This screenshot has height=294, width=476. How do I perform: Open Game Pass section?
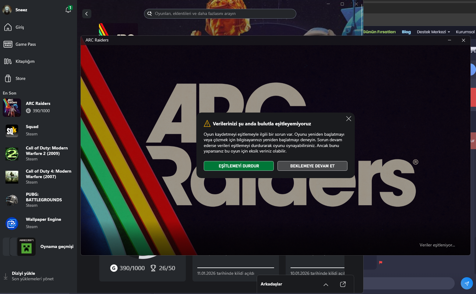pyautogui.click(x=38, y=44)
